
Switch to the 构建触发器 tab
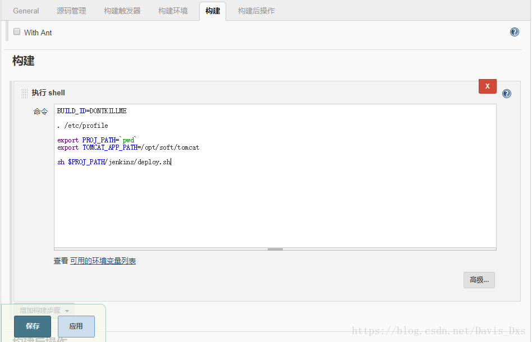(122, 11)
